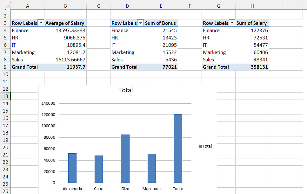Select the Mansoura bar in chart
This screenshot has height=194, width=307.
tap(151, 169)
